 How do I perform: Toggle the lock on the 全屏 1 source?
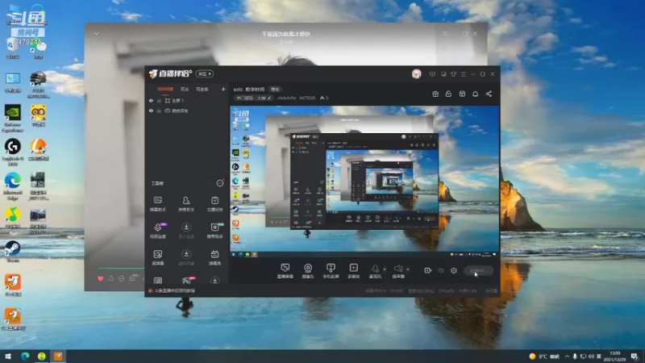159,100
